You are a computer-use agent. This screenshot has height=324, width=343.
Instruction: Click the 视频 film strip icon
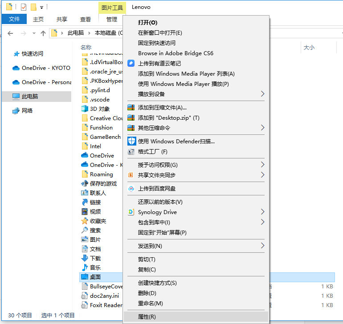click(85, 211)
